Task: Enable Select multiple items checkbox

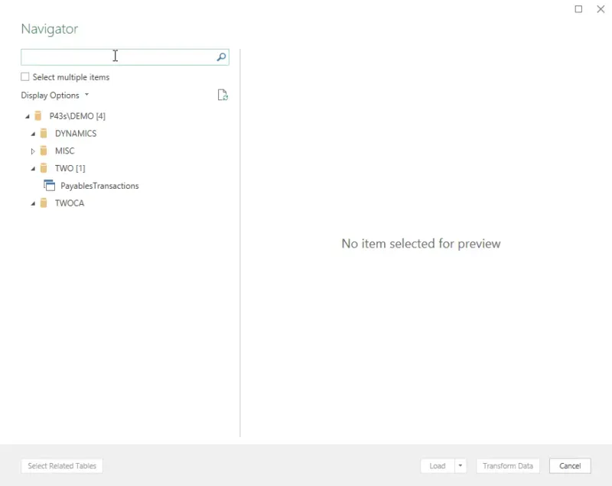Action: click(25, 77)
